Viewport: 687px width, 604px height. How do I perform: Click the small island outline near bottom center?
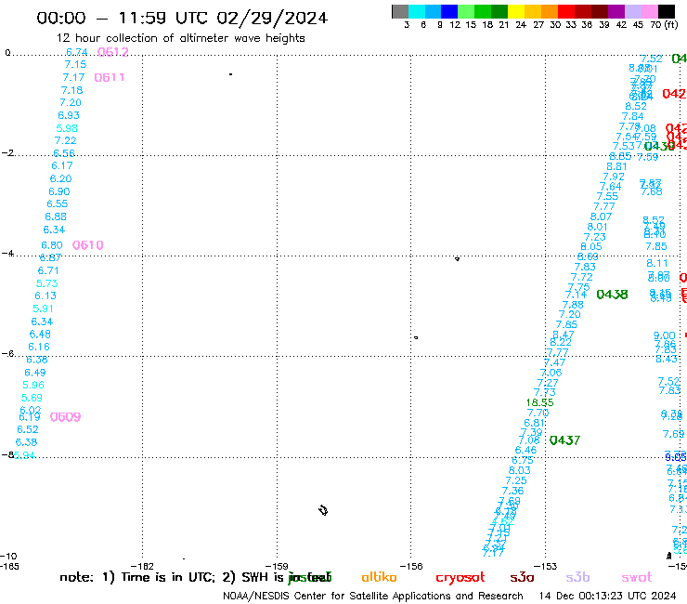pyautogui.click(x=323, y=510)
